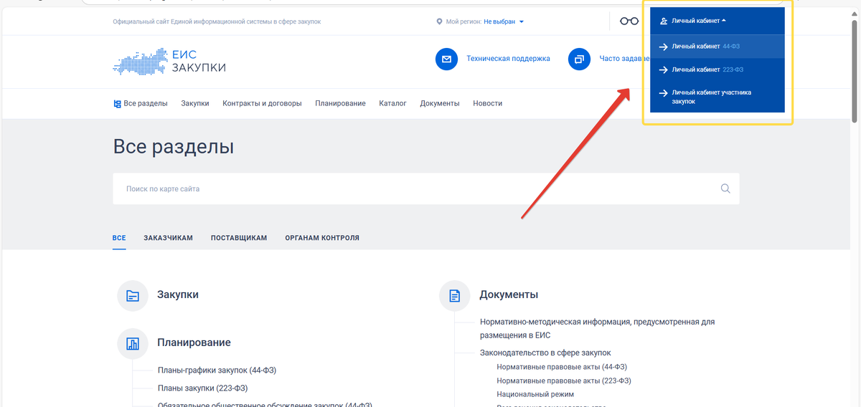Click the user icon in Личный кабинет header
The height and width of the screenshot is (407, 861).
pyautogui.click(x=664, y=21)
